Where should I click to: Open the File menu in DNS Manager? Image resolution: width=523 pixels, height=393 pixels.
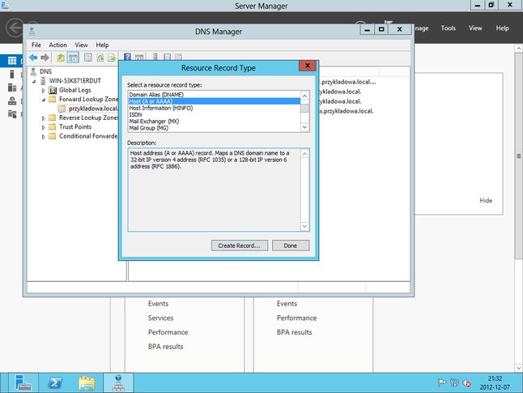pos(36,45)
